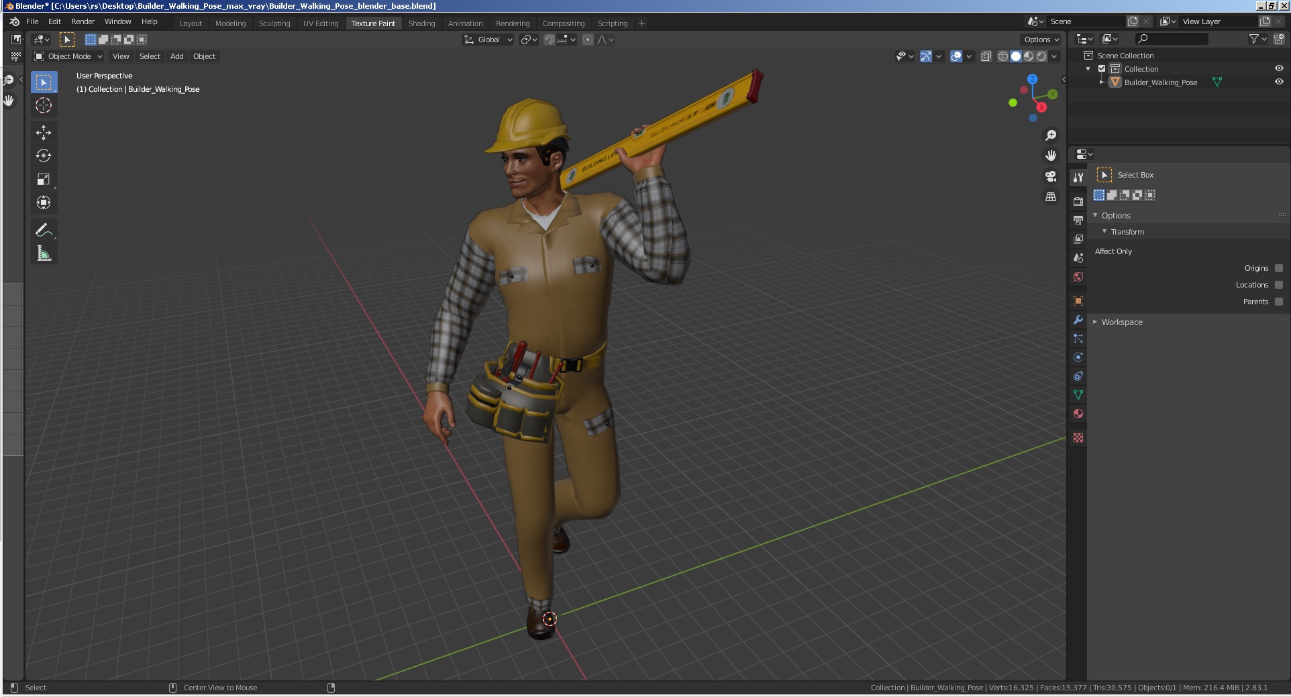Toggle viewport overlays button
This screenshot has width=1291, height=697.
pyautogui.click(x=956, y=57)
